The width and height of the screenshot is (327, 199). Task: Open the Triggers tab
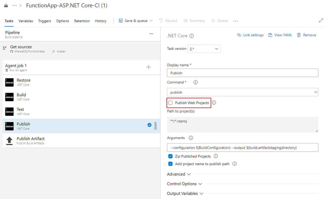tap(44, 21)
